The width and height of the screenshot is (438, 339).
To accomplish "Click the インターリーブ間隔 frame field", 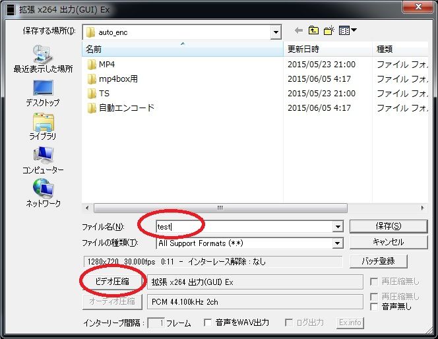I will 156,323.
